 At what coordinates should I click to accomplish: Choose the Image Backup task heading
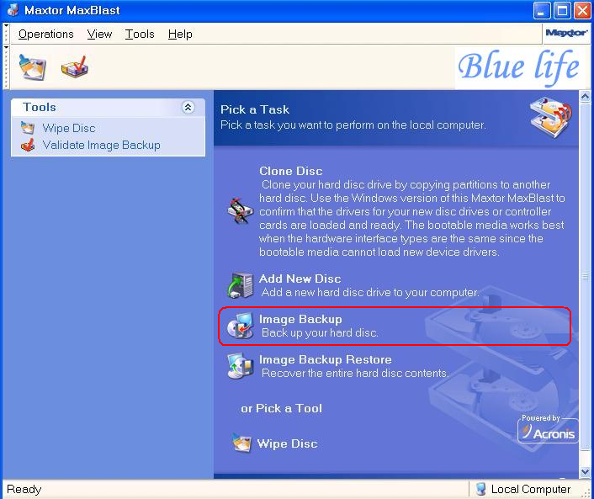click(x=300, y=319)
